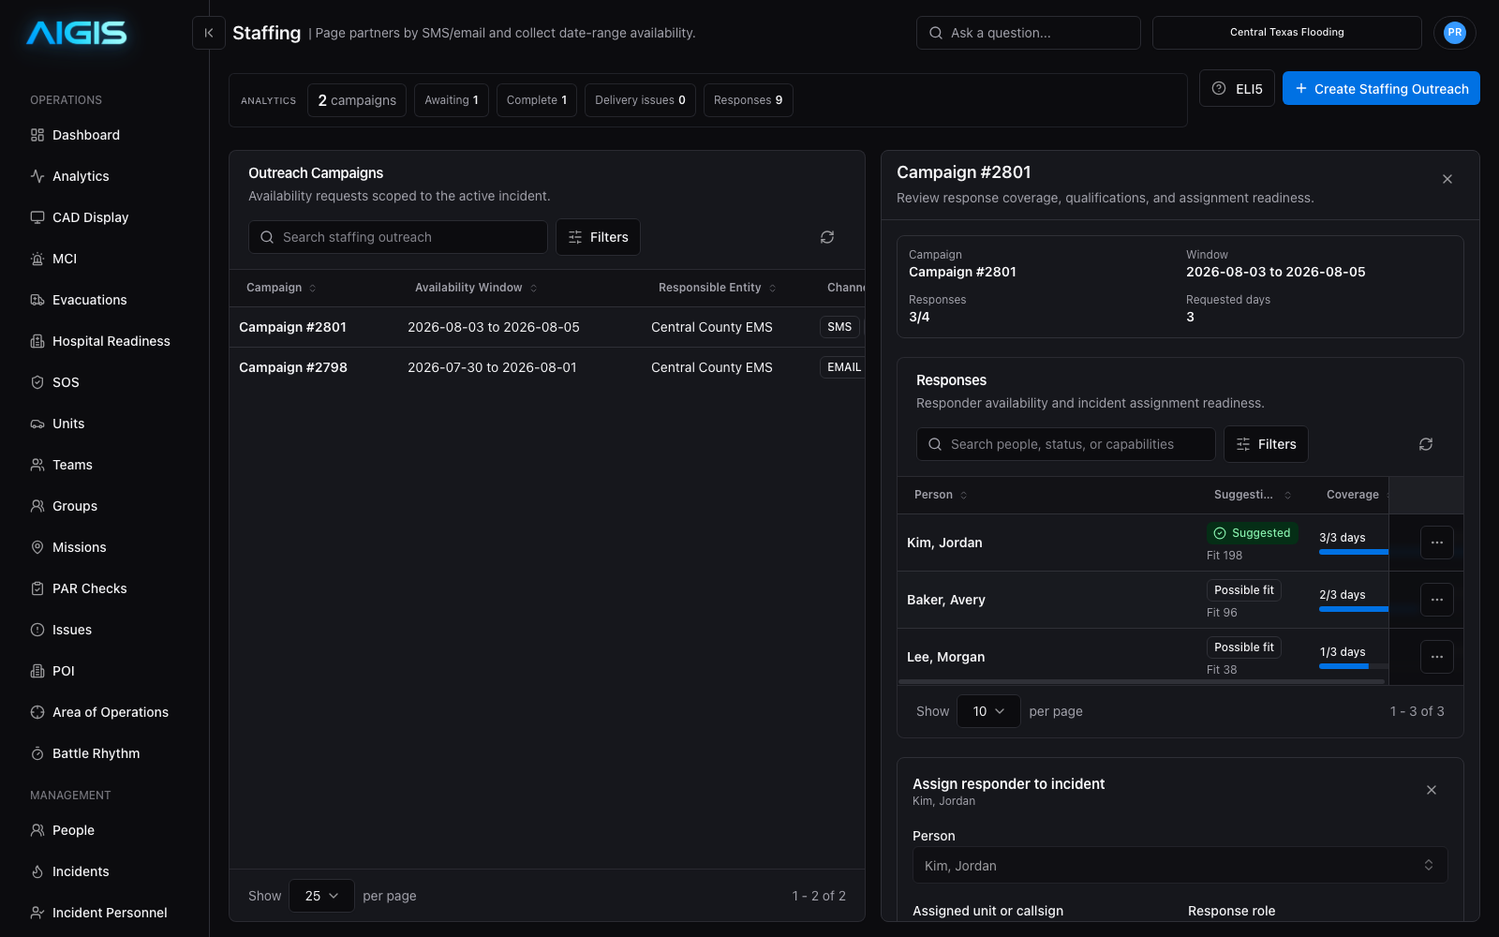
Task: Click the EMAIL channel badge
Action: tap(842, 367)
